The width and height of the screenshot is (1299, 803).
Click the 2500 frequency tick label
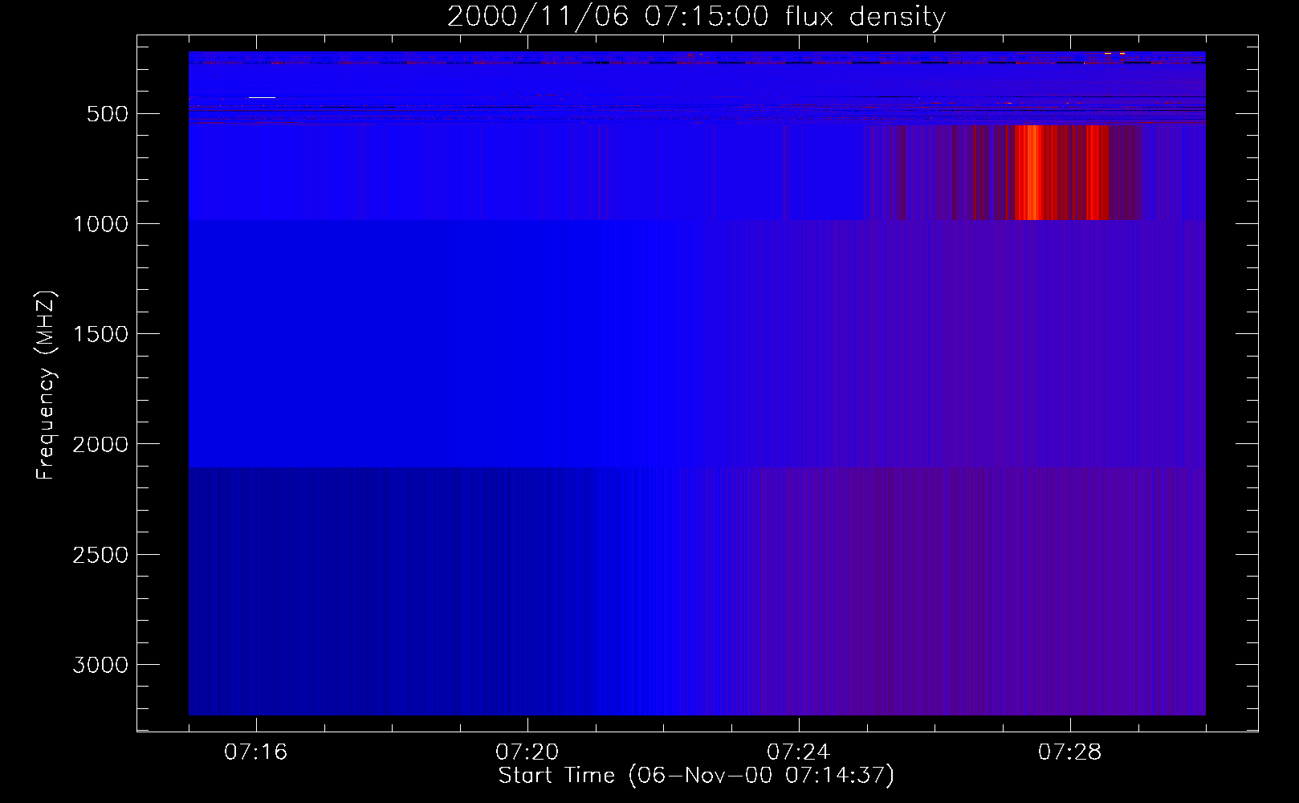click(x=100, y=555)
